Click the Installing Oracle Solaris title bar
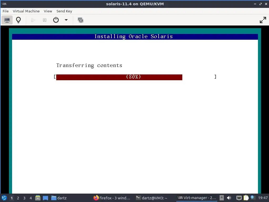269x202 pixels. (x=135, y=37)
